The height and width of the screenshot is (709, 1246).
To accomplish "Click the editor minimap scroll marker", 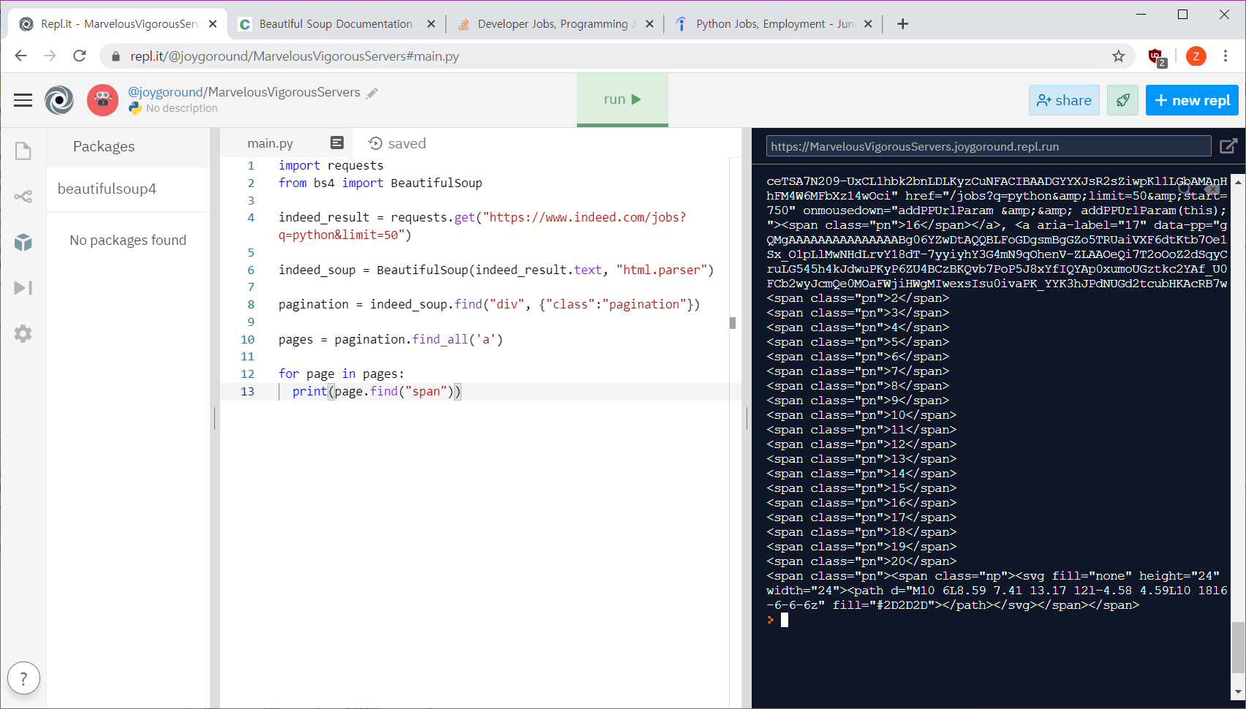I will point(733,323).
